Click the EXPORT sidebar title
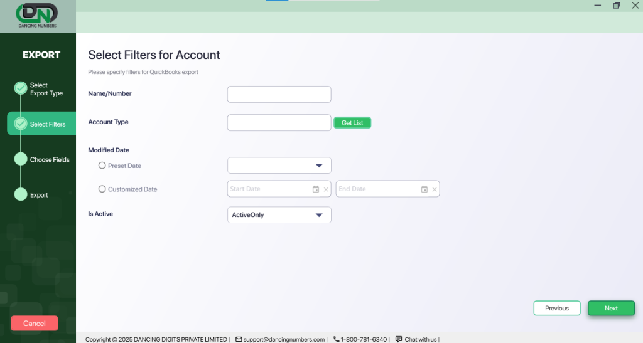 (41, 55)
